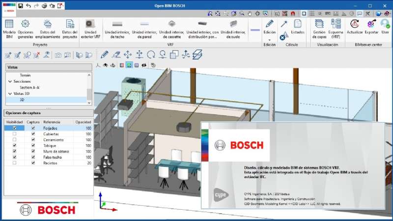Click Vistas list scroll-down arrow

(x=89, y=103)
